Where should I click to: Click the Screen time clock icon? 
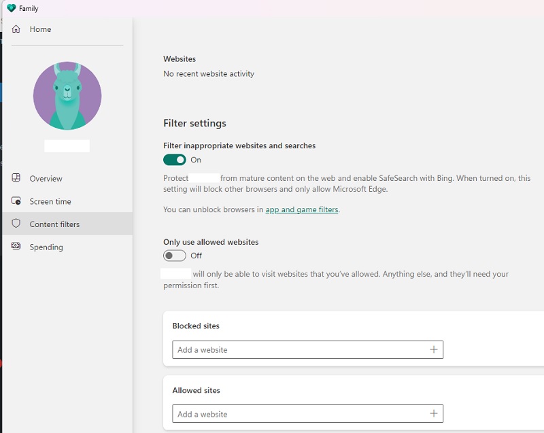[x=16, y=201]
